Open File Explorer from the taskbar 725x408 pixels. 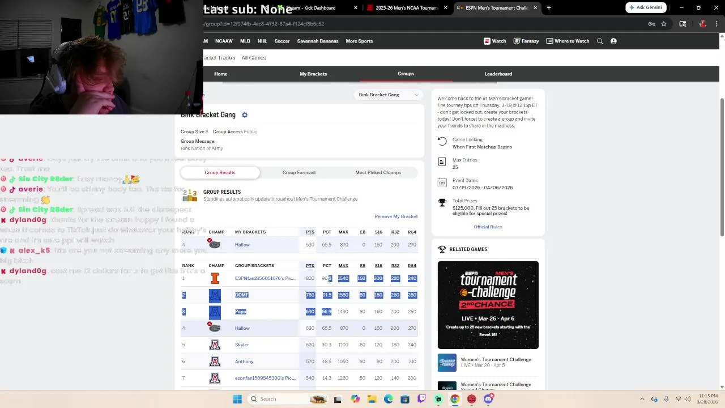pyautogui.click(x=372, y=399)
